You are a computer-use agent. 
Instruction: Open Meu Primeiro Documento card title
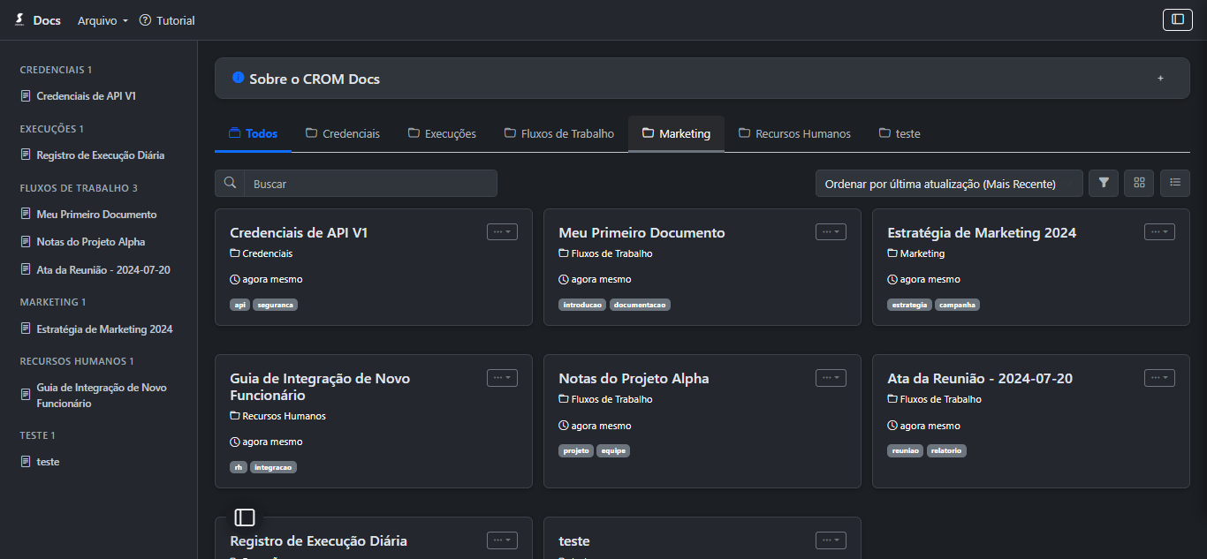[641, 233]
